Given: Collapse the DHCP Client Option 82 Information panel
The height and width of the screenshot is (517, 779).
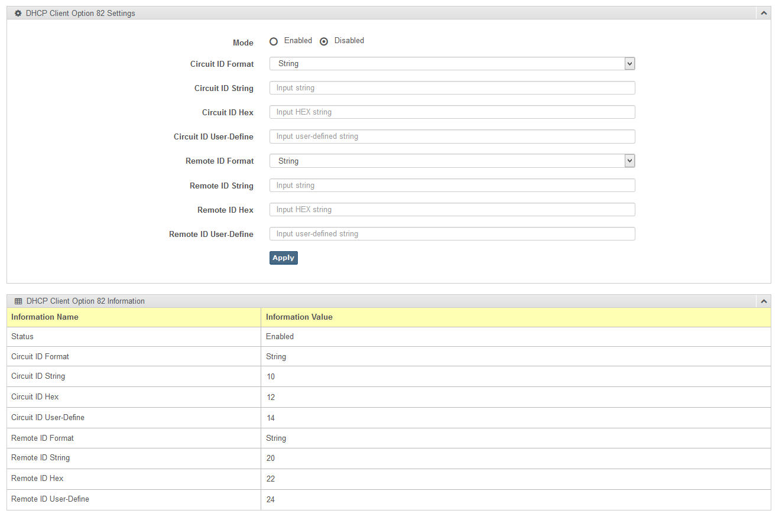Looking at the screenshot, I should [764, 301].
